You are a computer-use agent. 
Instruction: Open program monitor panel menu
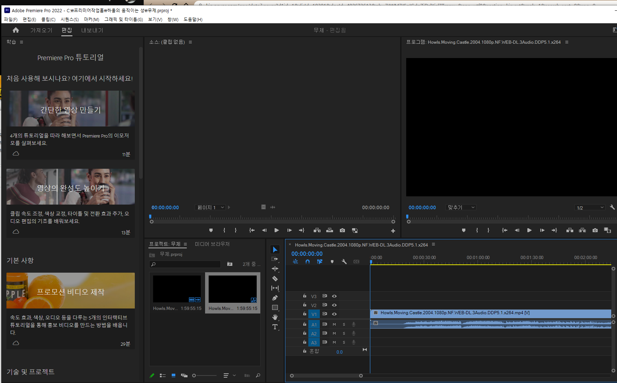coord(567,42)
